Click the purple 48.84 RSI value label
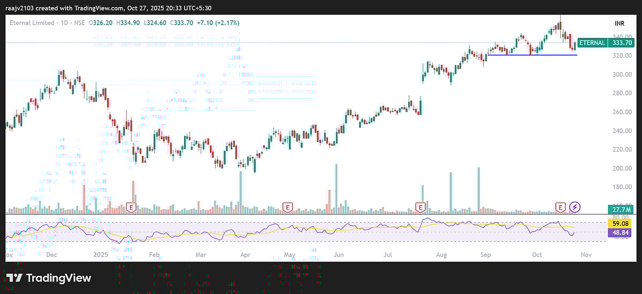642x294 pixels. pos(621,234)
